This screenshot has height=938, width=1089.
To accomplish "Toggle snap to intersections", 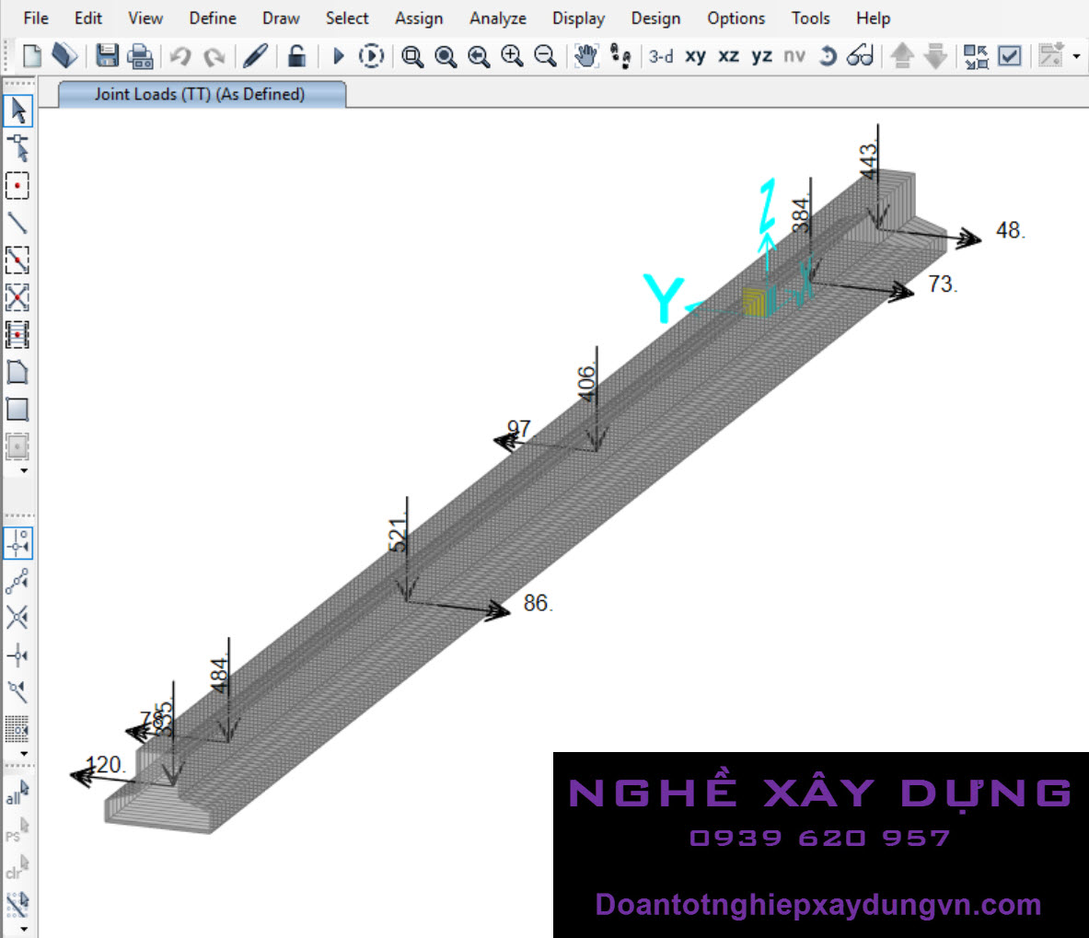I will click(x=17, y=618).
